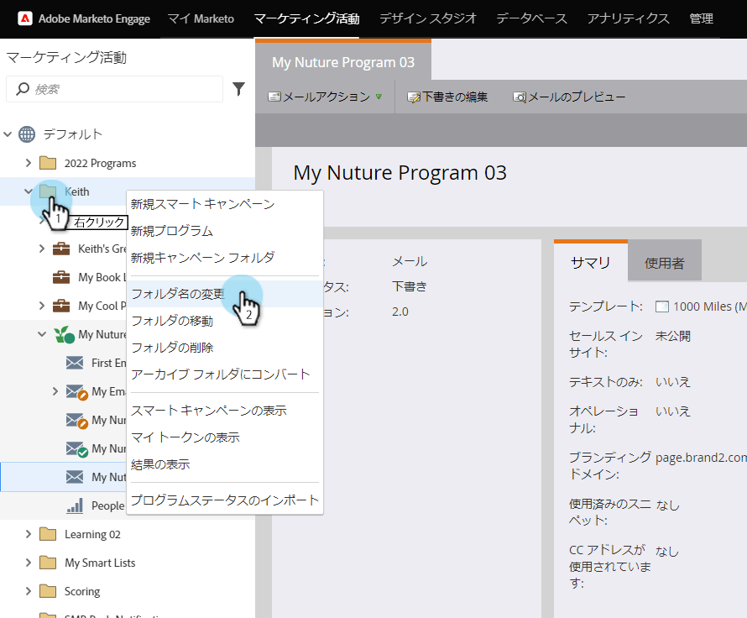Choose 結果の表示 menu entry
This screenshot has width=747, height=618.
point(225,463)
